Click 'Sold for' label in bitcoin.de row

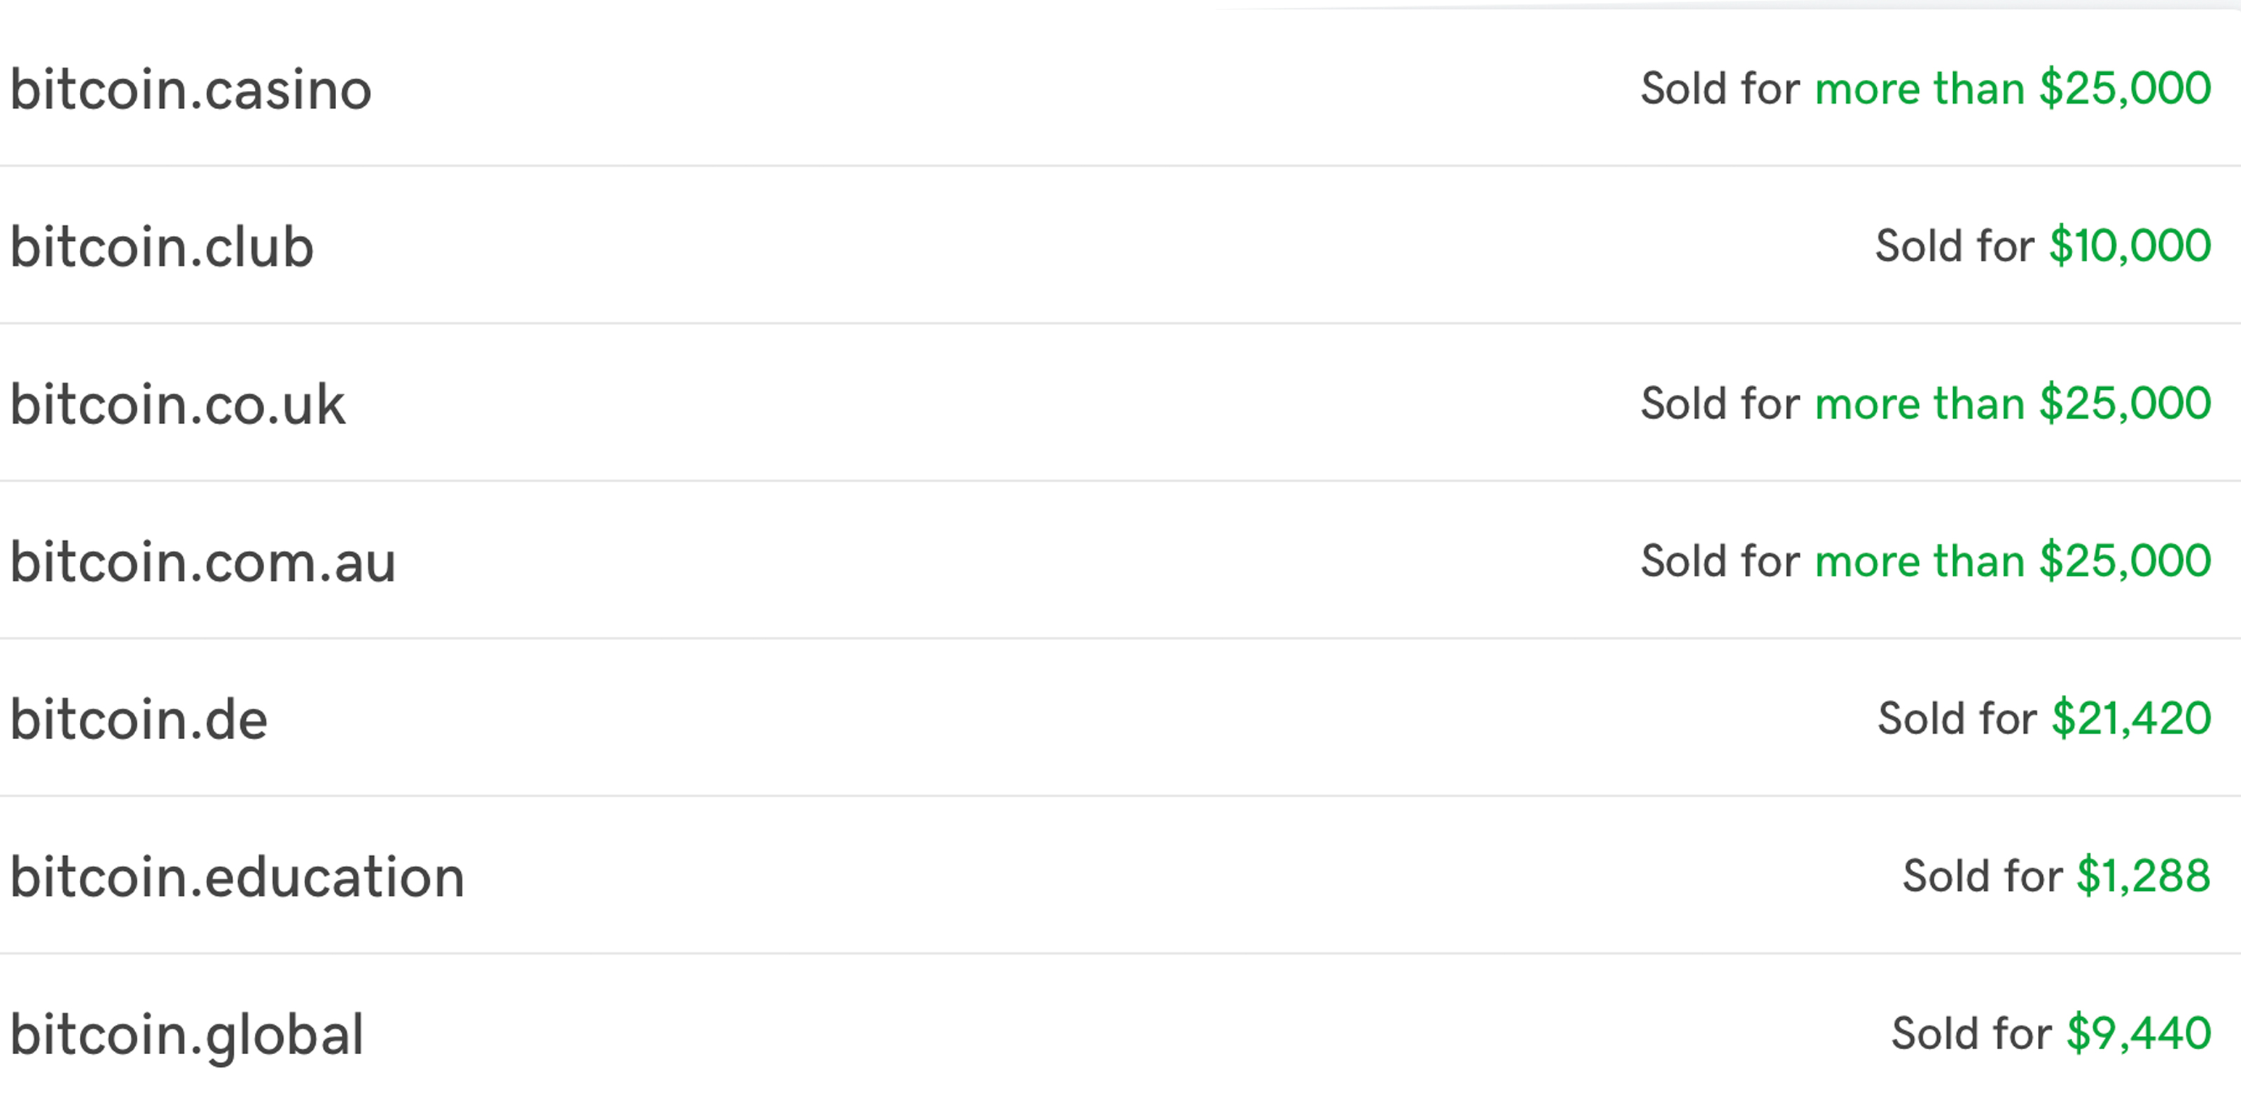click(x=1957, y=718)
